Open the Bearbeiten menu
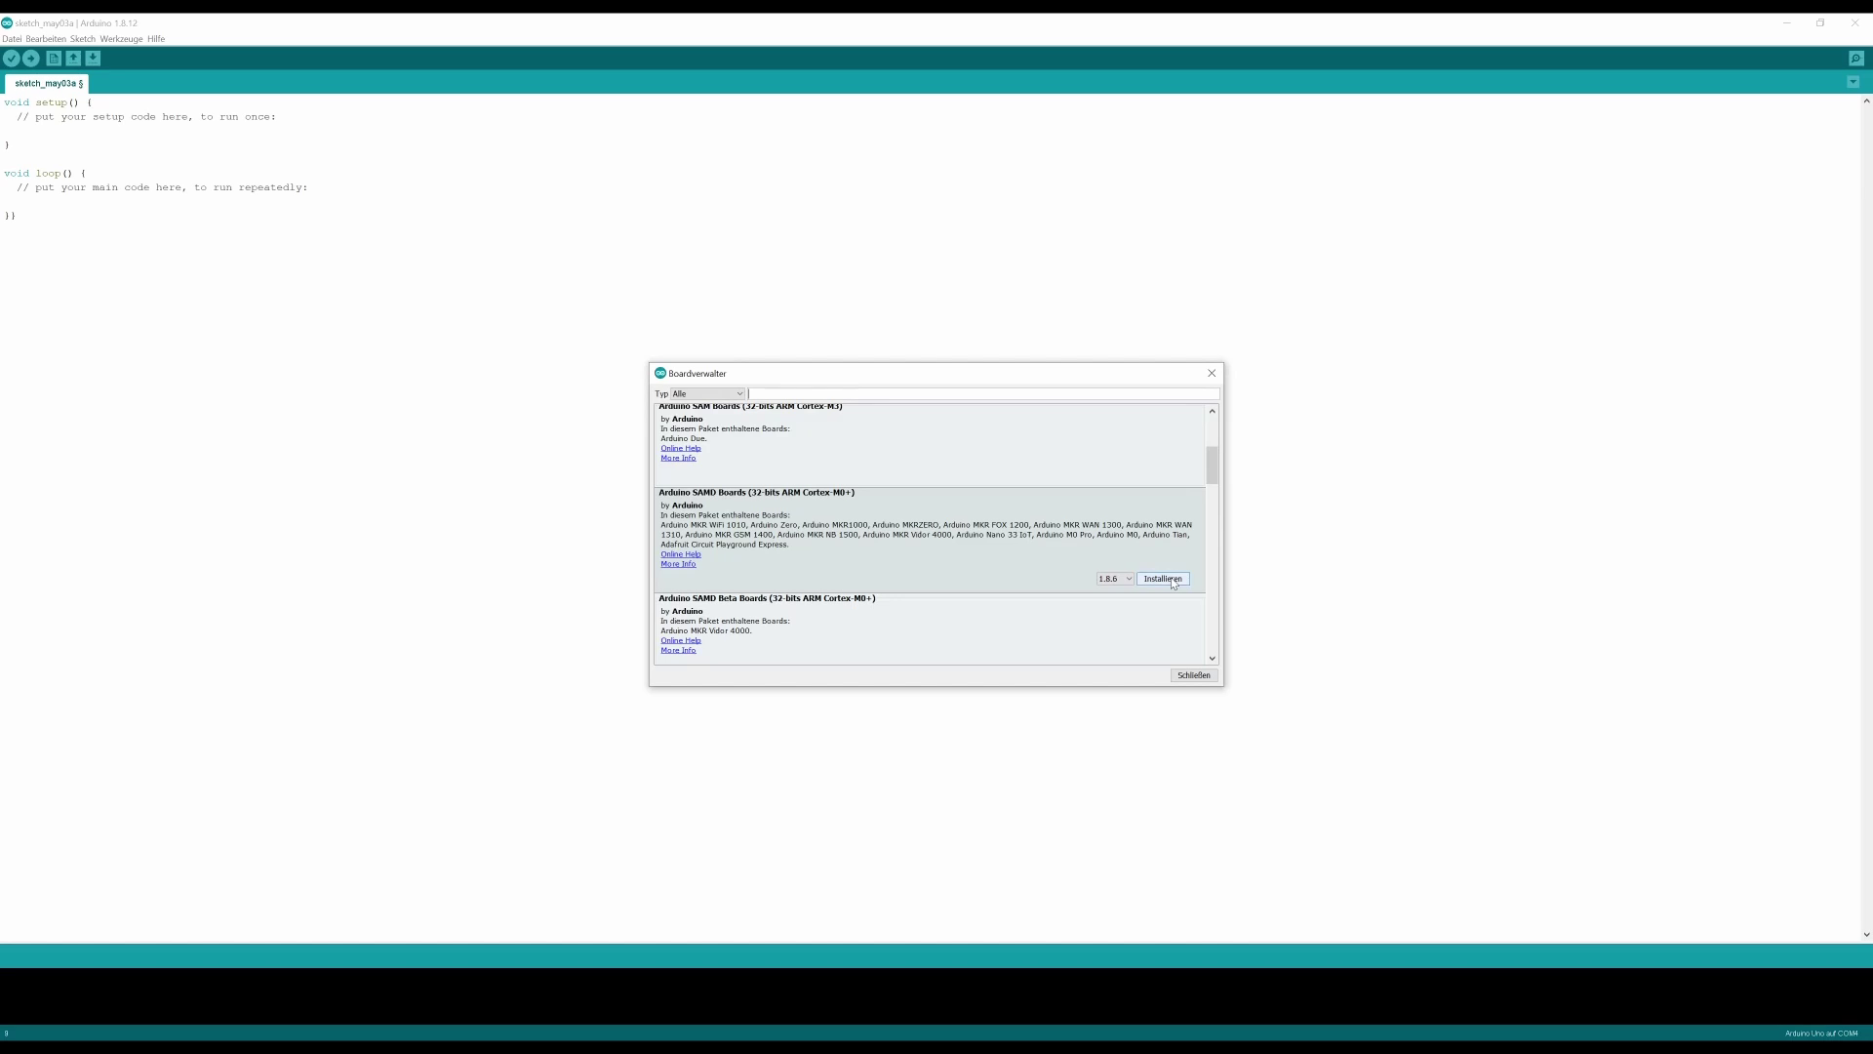 pos(46,39)
